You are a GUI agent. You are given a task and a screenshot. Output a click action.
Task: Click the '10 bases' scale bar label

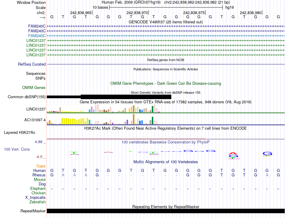click(x=100, y=7)
